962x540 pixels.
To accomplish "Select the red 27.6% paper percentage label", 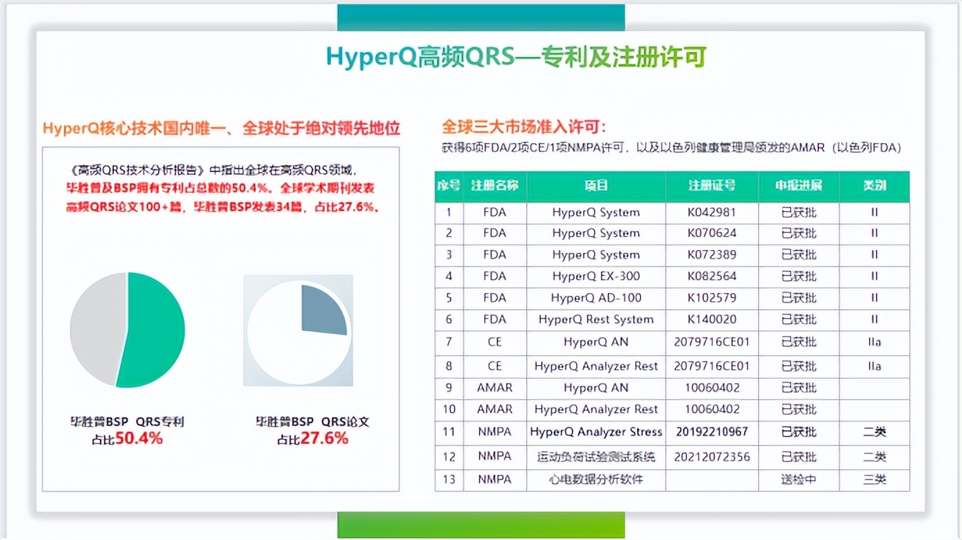I will click(x=324, y=439).
